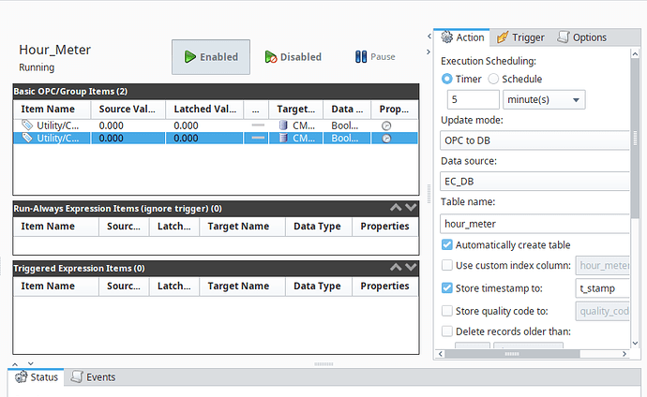Move Run-Always Expression Items section down

point(411,208)
